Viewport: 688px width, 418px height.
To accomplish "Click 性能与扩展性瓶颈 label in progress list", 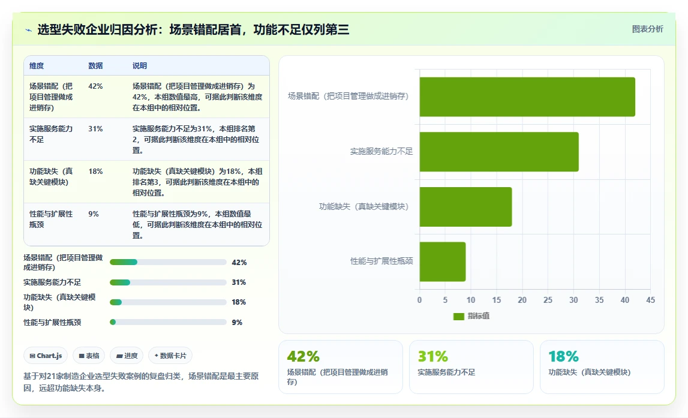I will (x=52, y=323).
